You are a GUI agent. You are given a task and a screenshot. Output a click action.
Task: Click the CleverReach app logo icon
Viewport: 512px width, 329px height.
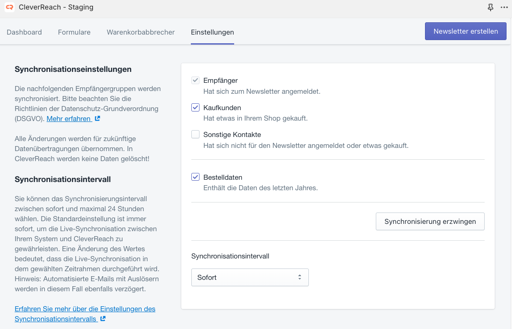[x=10, y=7]
